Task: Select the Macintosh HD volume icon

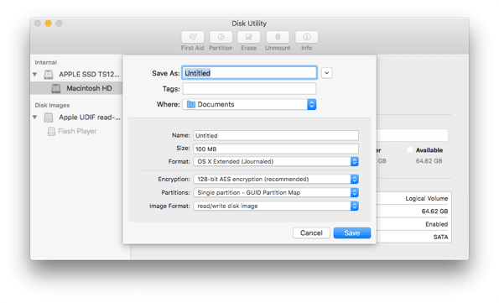Action: click(56, 88)
